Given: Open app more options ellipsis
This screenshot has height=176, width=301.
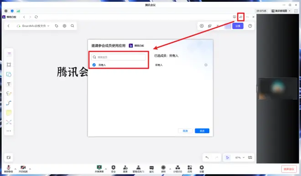Looking at the screenshot, I should click(247, 17).
